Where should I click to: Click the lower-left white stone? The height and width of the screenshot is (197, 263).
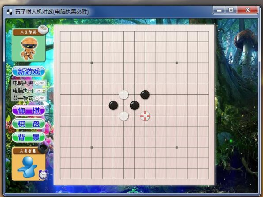(x=124, y=116)
